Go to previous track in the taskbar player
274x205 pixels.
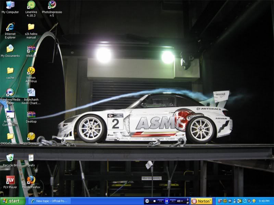tap(160, 201)
